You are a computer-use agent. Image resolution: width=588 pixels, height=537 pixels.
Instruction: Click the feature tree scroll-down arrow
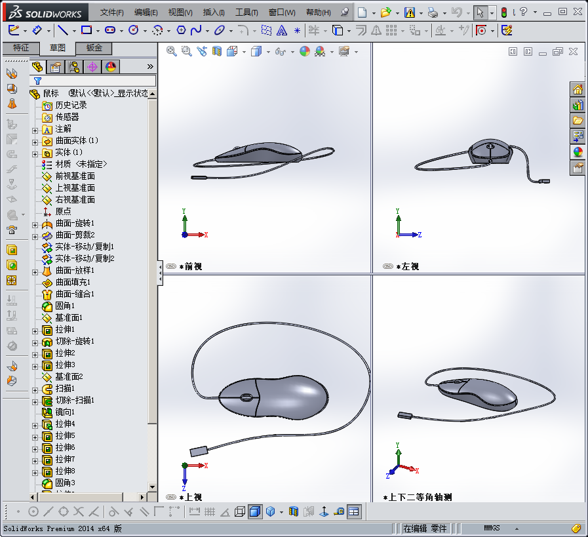click(x=152, y=487)
